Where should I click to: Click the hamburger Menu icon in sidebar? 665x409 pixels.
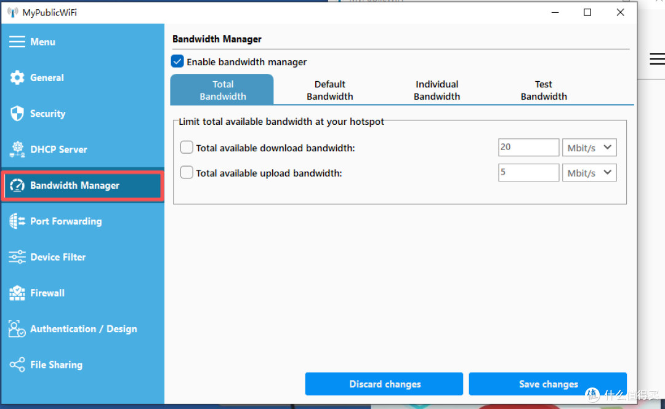pos(17,42)
